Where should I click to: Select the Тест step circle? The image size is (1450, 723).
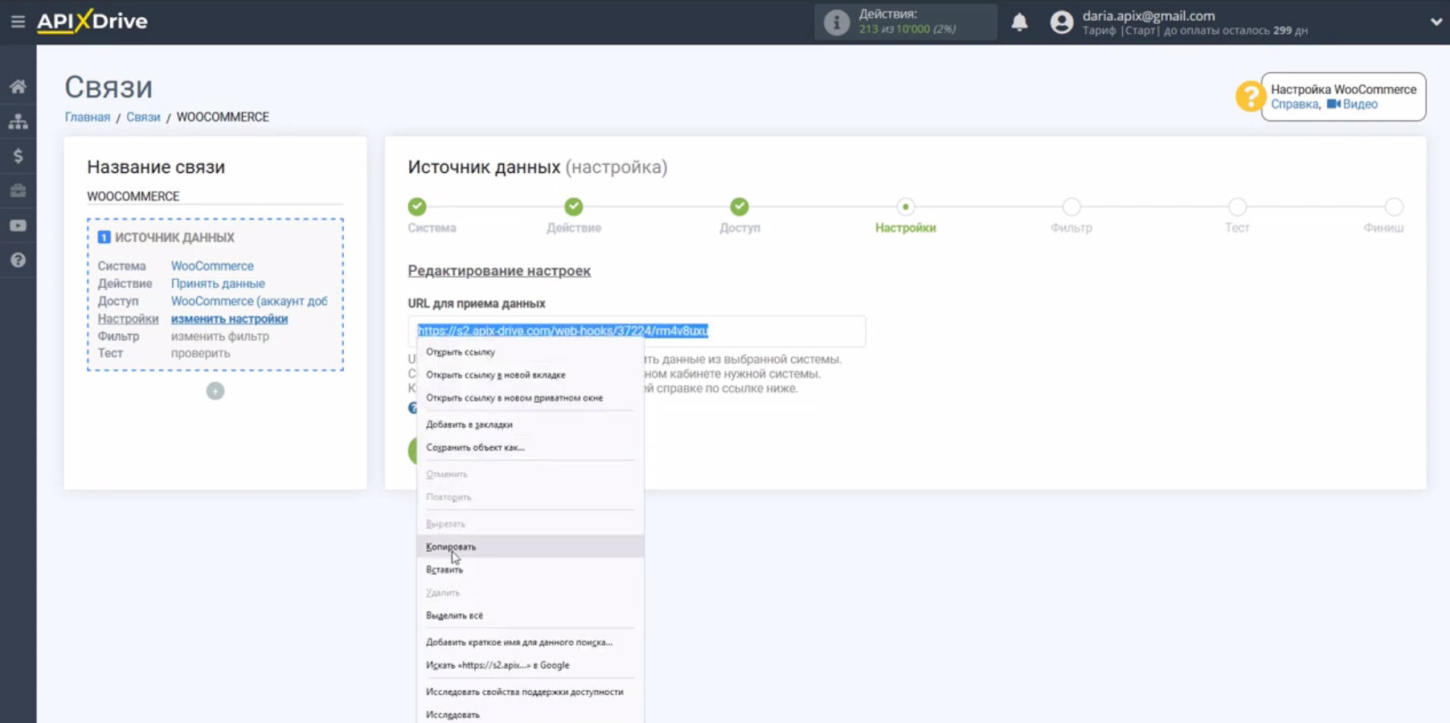[1237, 207]
